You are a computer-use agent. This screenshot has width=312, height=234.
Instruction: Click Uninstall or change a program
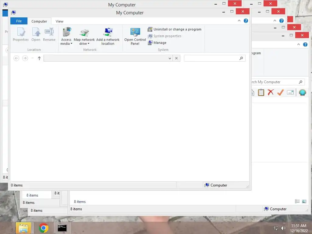tap(175, 29)
